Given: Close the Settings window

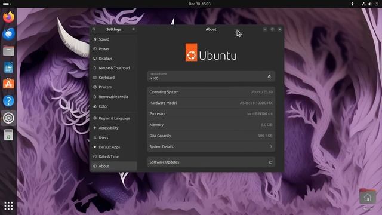Looking at the screenshot, I should pos(280,29).
